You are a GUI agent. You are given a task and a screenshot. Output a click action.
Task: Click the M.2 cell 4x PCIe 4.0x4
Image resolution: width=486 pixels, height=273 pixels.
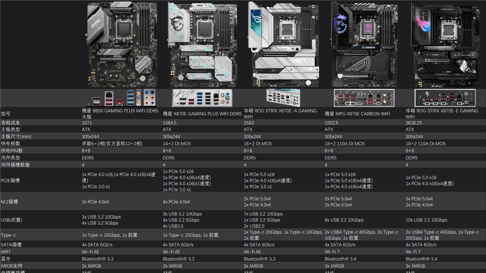click(176, 202)
